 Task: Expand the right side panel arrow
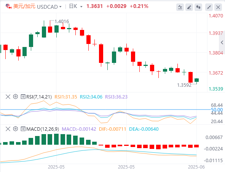click(222, 42)
